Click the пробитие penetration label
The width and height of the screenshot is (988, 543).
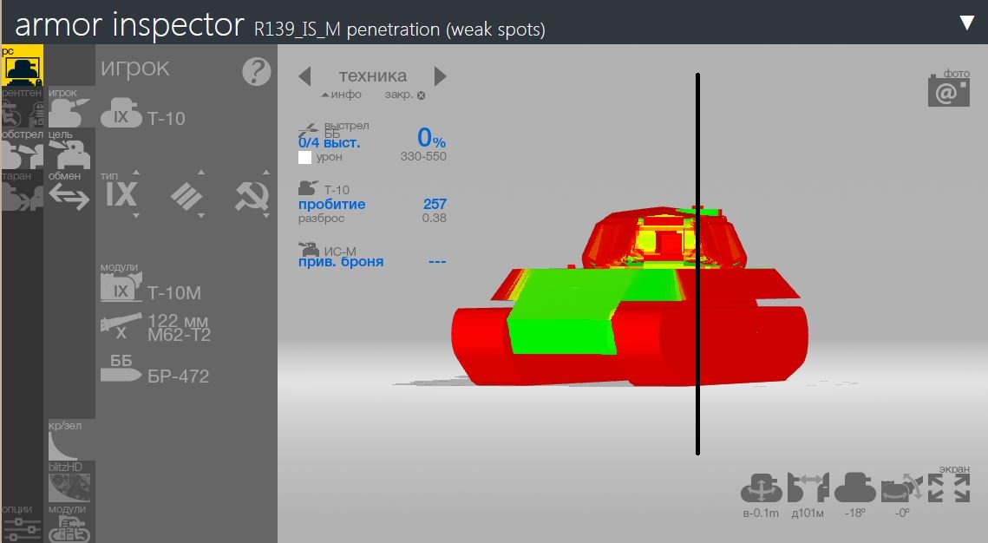point(332,204)
